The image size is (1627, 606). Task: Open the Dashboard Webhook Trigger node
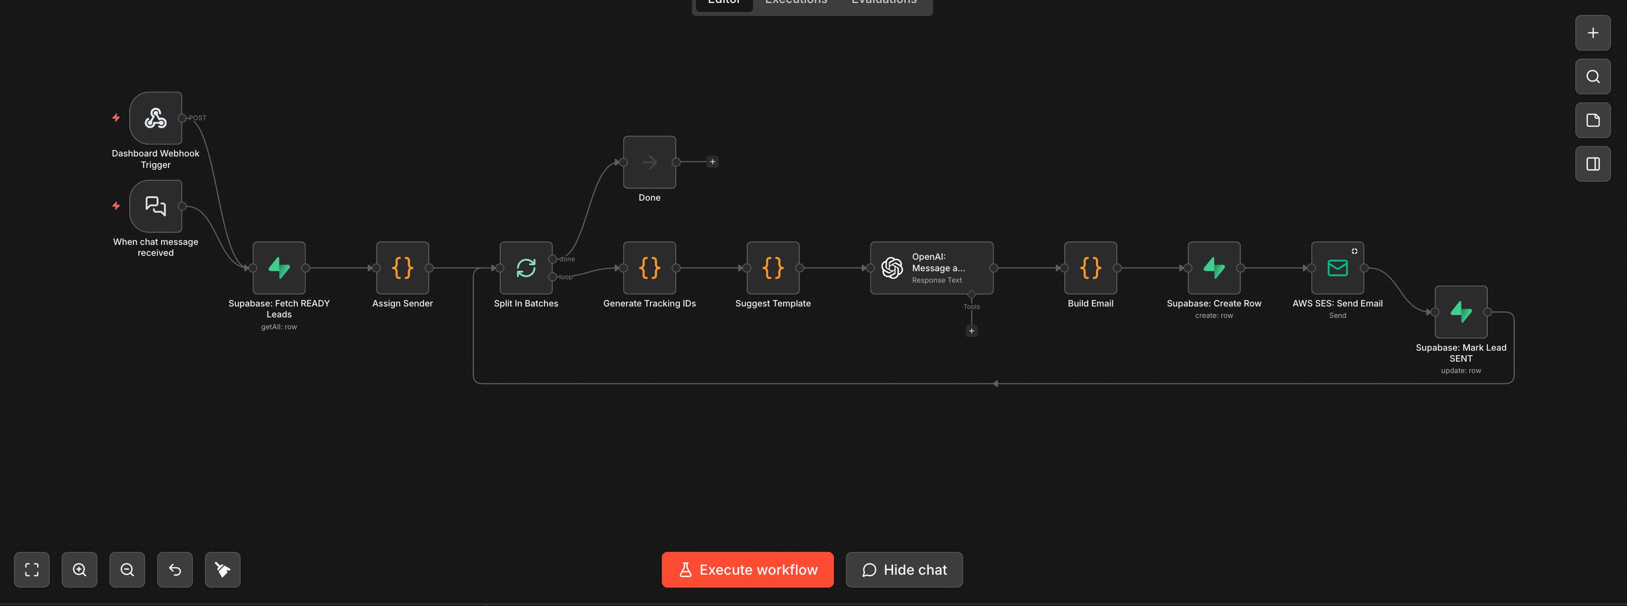(155, 118)
